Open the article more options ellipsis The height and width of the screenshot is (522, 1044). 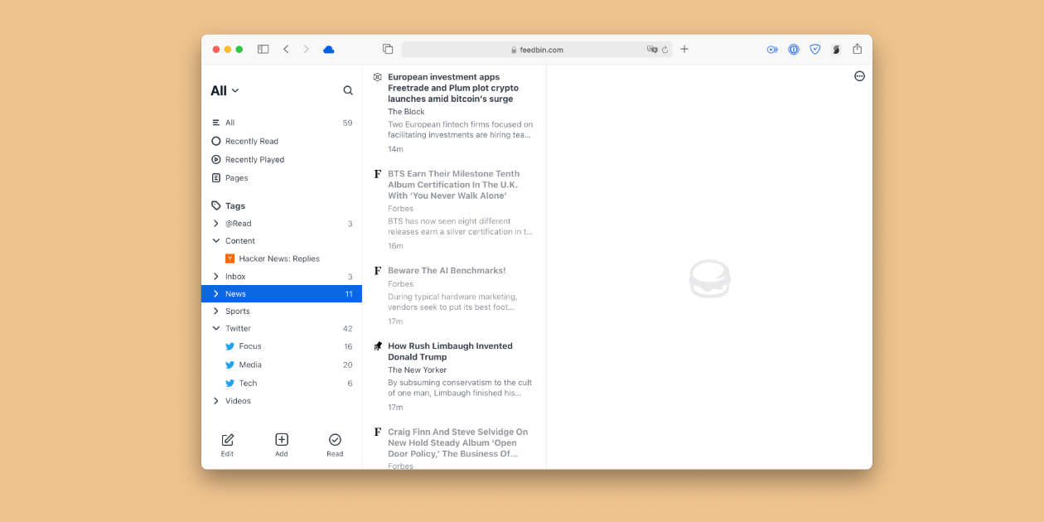coord(859,76)
